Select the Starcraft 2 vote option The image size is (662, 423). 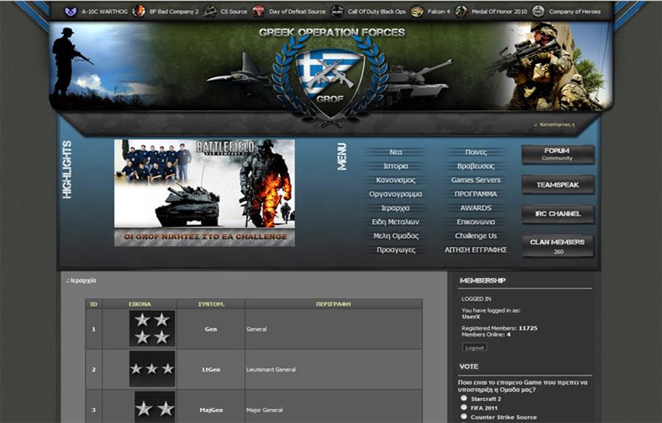coord(464,398)
